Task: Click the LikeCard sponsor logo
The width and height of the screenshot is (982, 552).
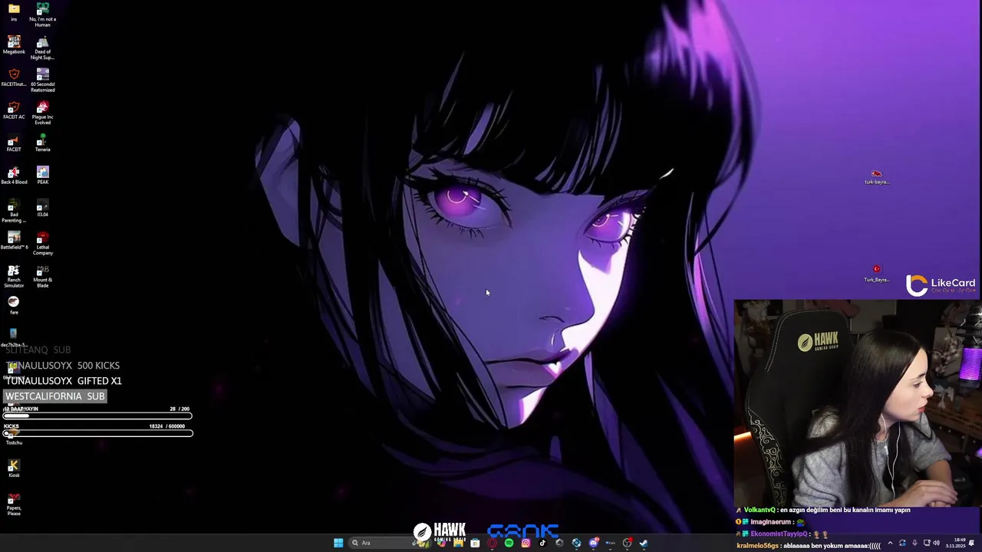Action: [x=941, y=284]
